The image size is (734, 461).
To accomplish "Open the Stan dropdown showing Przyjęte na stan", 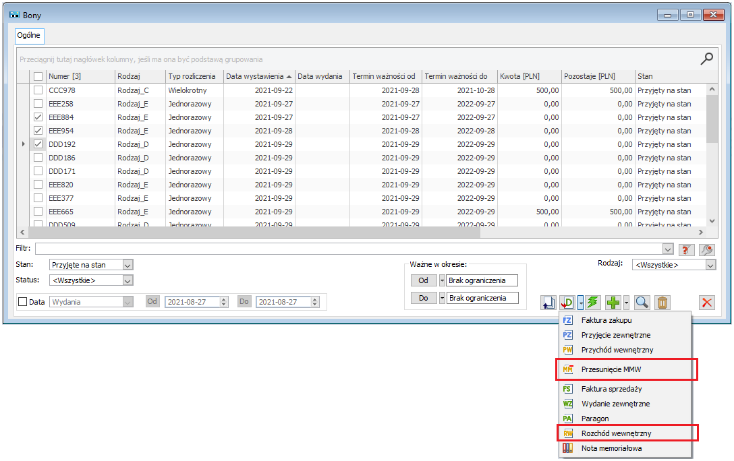I will [x=128, y=265].
